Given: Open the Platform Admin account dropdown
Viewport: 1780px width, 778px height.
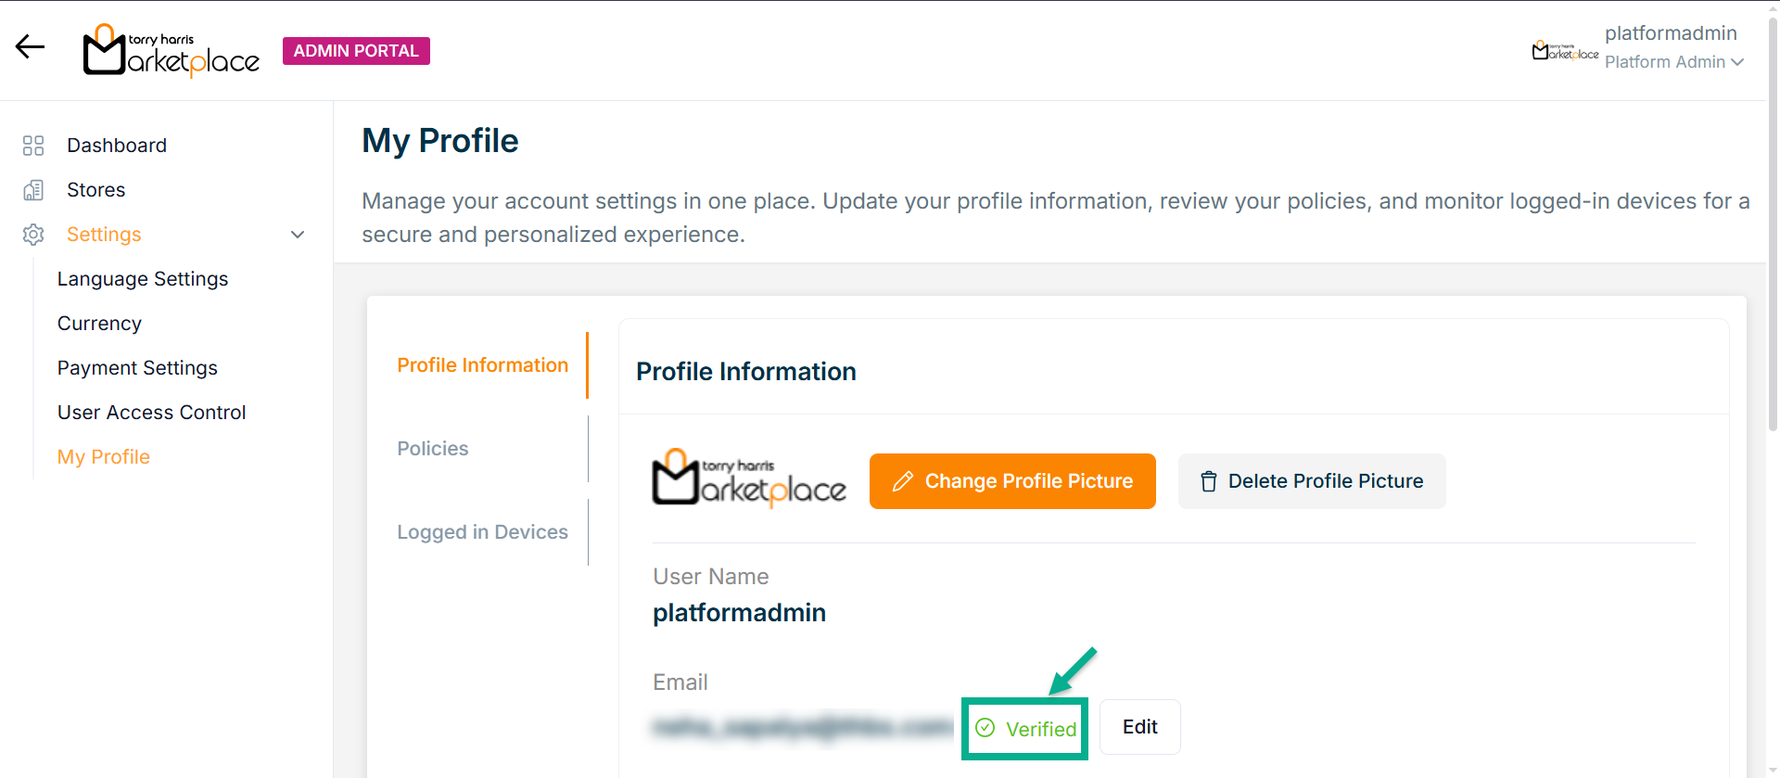Looking at the screenshot, I should (1673, 62).
